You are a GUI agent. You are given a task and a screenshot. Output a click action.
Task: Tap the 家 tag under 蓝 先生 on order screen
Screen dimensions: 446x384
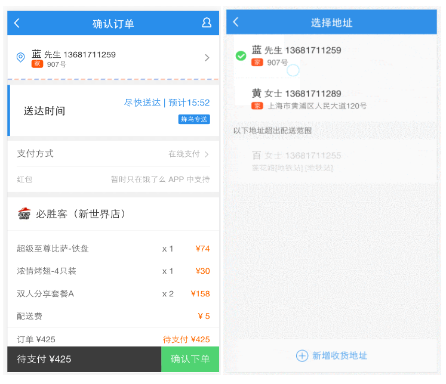coord(37,64)
